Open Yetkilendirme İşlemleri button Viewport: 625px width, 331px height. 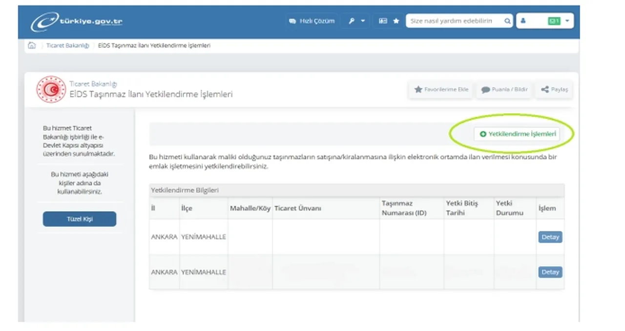517,134
